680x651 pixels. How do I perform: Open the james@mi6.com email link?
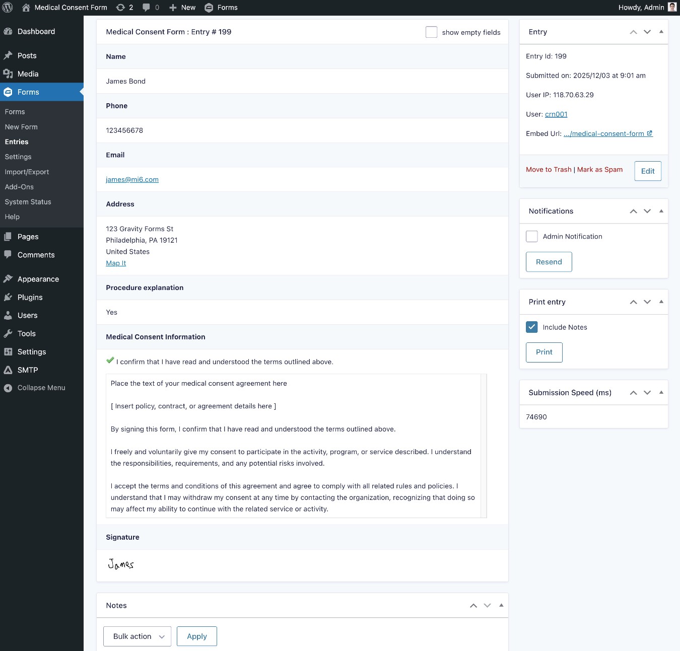click(x=132, y=180)
